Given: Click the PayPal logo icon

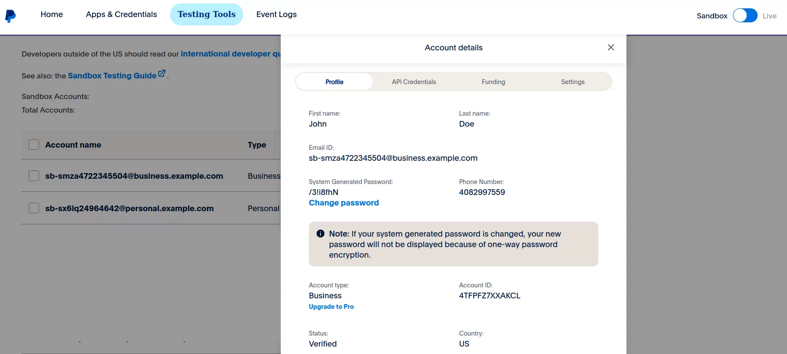Looking at the screenshot, I should click(11, 16).
